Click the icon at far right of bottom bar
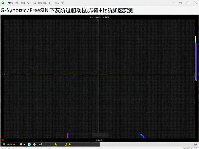 point(196,144)
